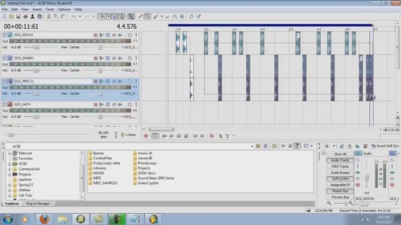Click Go to Start transport button
This screenshot has height=225, width=401.
195,136
